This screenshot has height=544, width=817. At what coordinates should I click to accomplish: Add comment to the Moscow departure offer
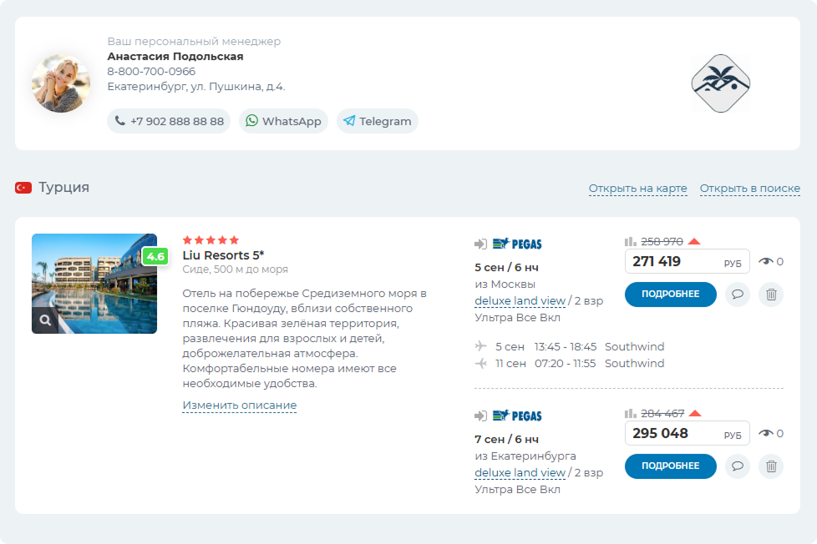pyautogui.click(x=737, y=295)
